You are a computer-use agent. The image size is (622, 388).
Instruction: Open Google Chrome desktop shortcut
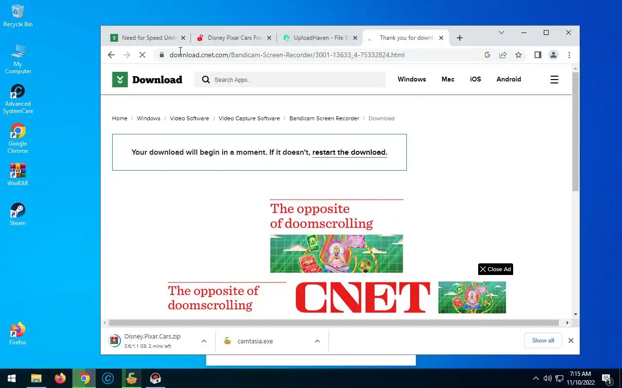[x=18, y=139]
